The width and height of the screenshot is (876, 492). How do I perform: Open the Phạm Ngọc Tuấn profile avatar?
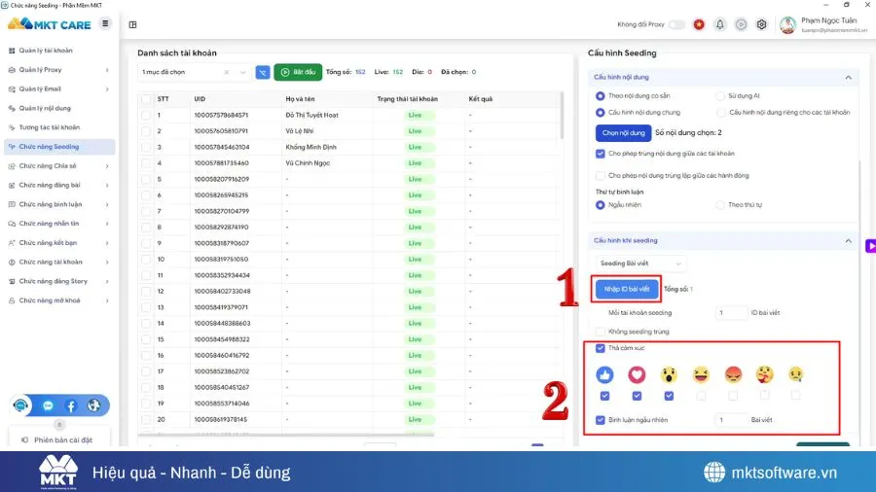tap(787, 24)
